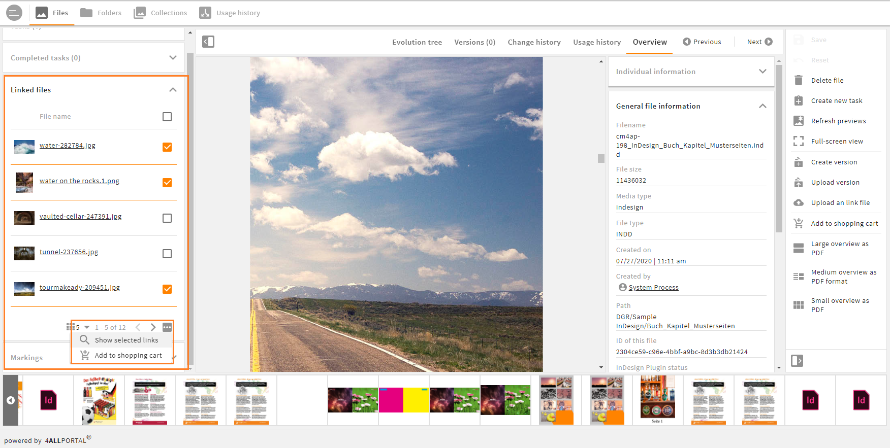Click the System Process user icon

622,287
